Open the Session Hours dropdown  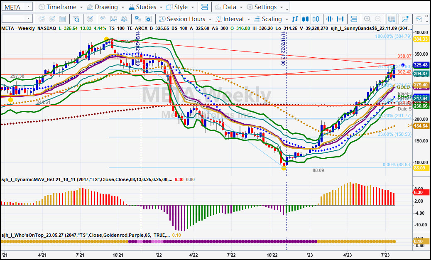click(185, 19)
